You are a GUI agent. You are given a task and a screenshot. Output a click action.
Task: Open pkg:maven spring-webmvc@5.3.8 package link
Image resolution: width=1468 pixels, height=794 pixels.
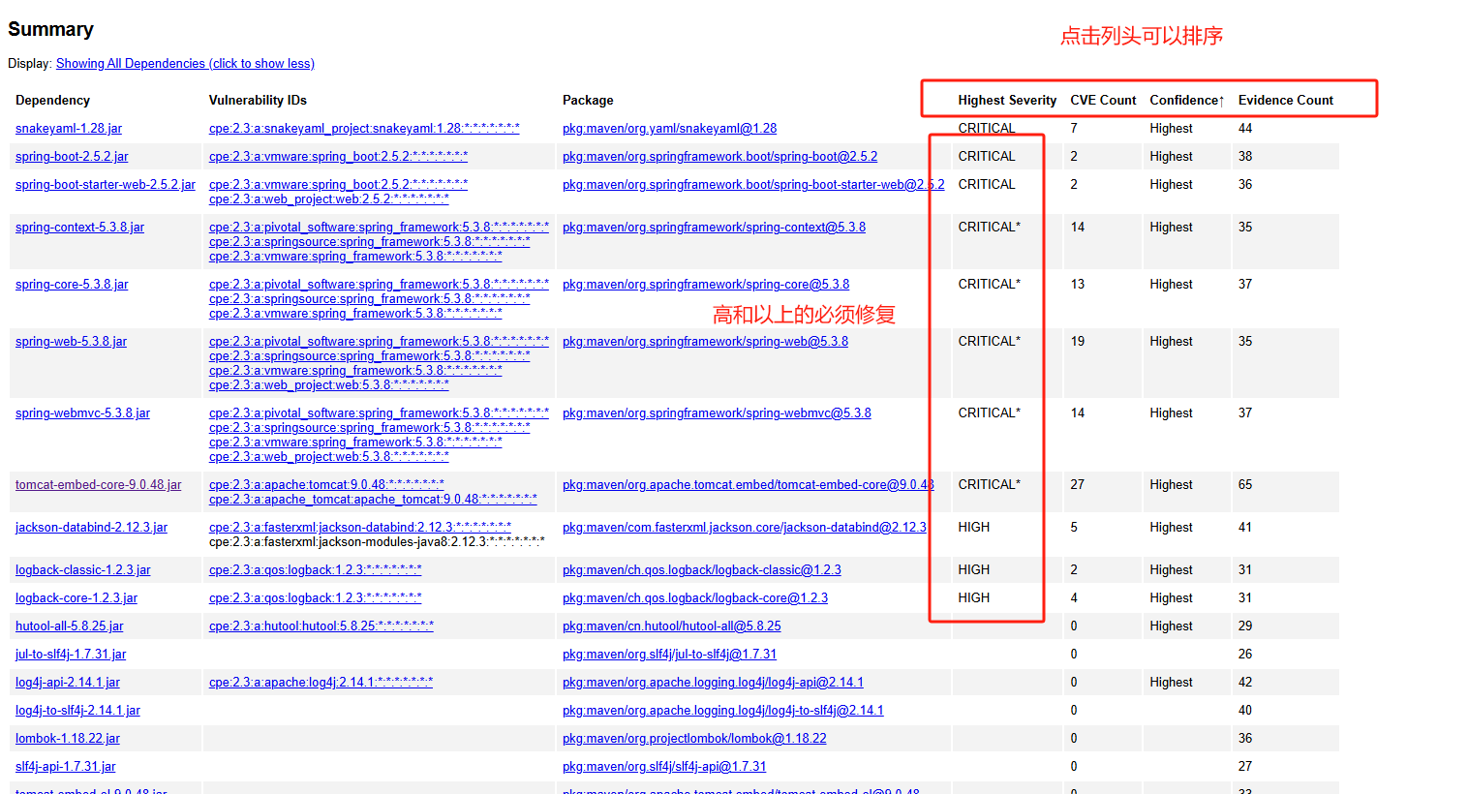pos(717,413)
